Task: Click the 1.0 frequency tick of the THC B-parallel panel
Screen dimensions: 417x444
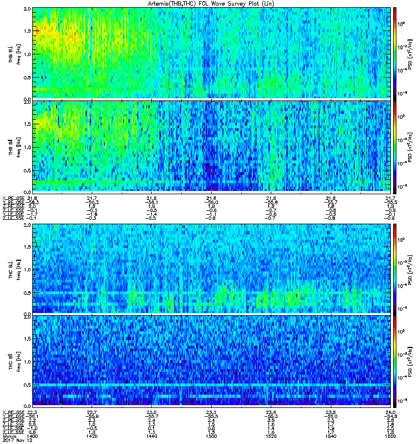Action: (27, 362)
